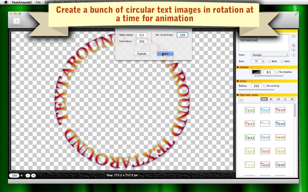The image size is (308, 192).
Task: Click the up-arrow button under Text color styles
Action: [x=241, y=99]
